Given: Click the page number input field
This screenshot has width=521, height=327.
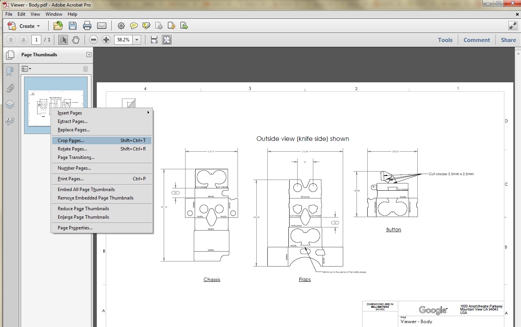Looking at the screenshot, I should click(36, 39).
